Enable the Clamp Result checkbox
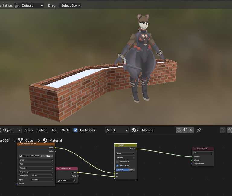232x196 pixels. click(x=118, y=162)
